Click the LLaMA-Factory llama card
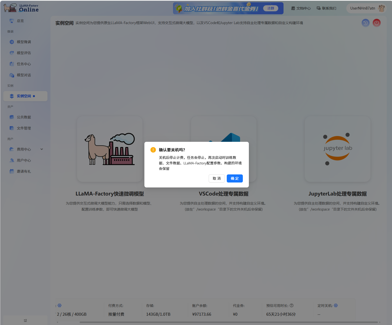The height and width of the screenshot is (325, 392). pyautogui.click(x=110, y=149)
